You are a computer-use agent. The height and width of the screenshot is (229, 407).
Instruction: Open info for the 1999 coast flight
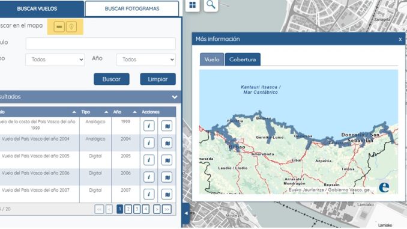point(149,126)
